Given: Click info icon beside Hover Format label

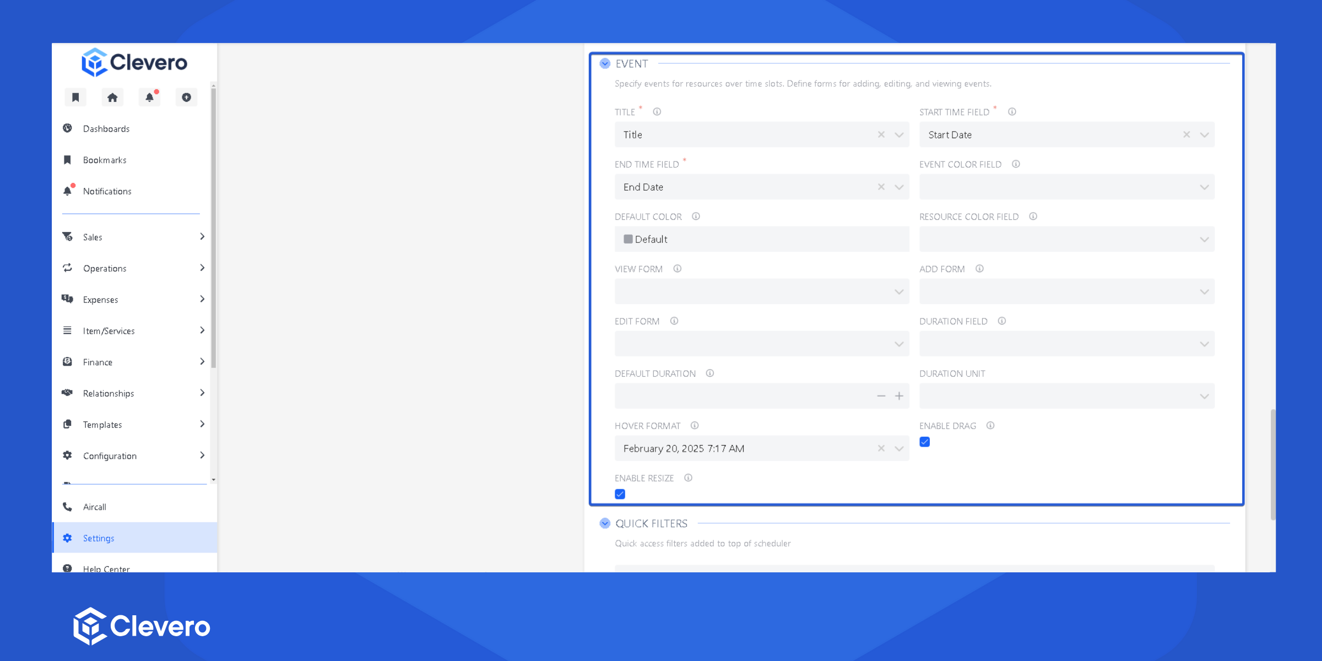Looking at the screenshot, I should (695, 426).
